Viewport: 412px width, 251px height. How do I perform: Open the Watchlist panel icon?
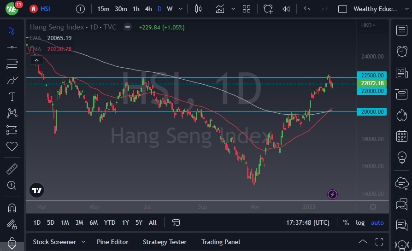pyautogui.click(x=401, y=30)
